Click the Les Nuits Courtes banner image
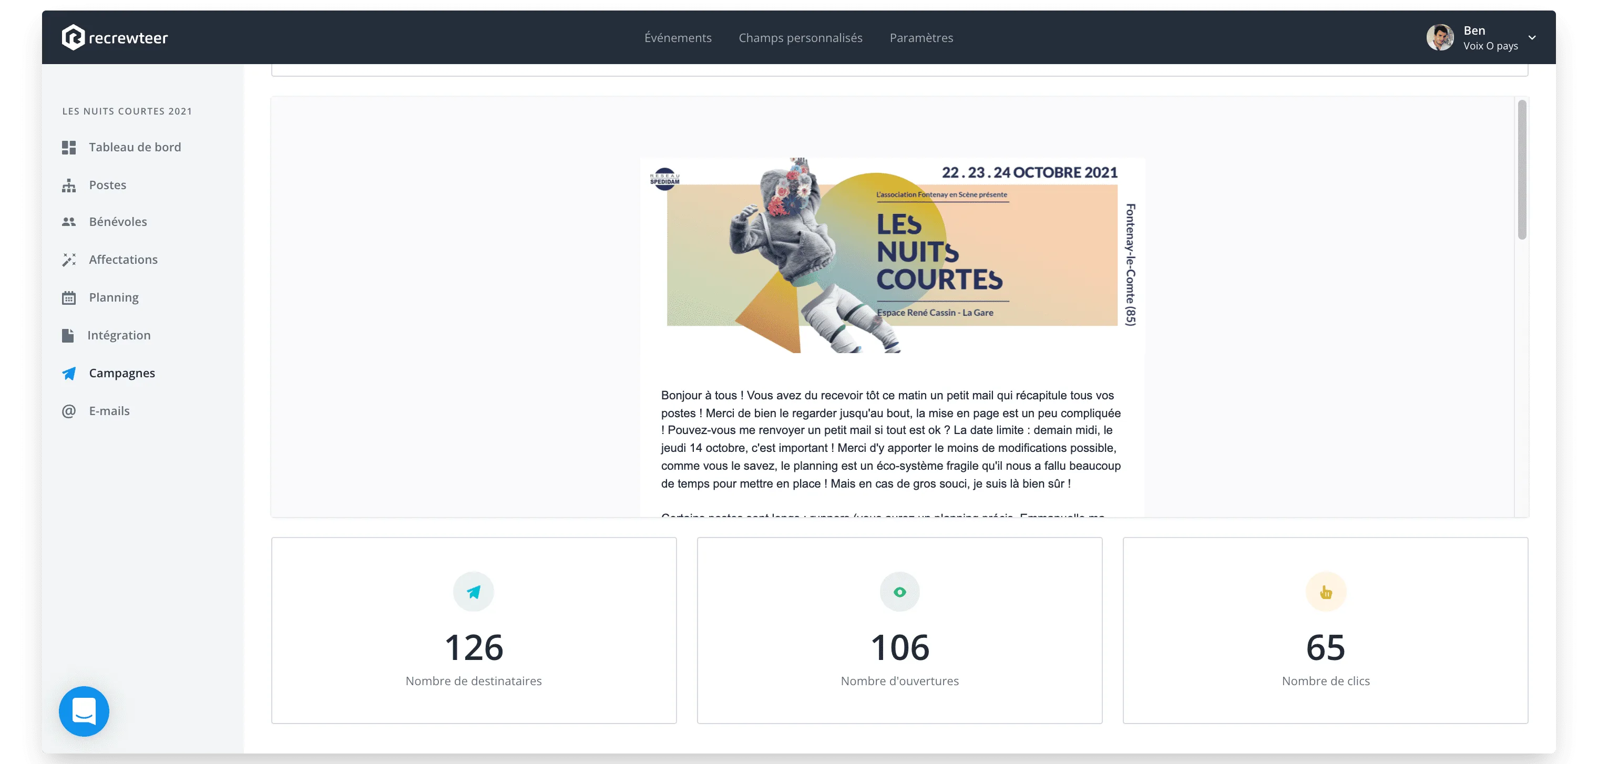 (x=892, y=255)
